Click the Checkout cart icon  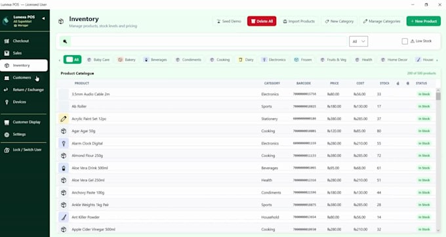click(7, 41)
